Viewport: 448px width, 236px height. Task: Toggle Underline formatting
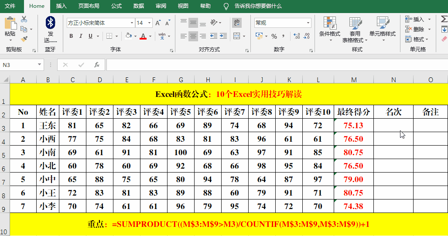(x=91, y=36)
